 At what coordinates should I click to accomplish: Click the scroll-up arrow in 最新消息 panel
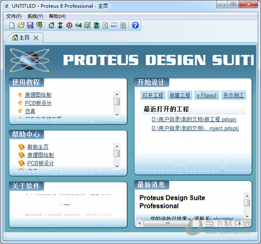coord(247,196)
